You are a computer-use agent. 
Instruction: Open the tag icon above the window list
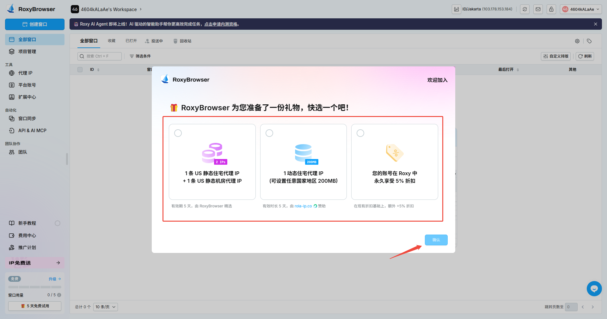(x=589, y=41)
